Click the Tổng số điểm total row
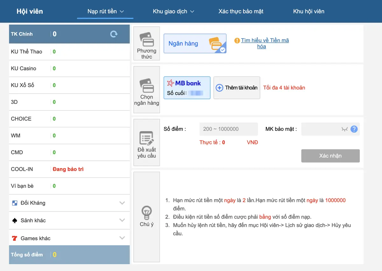382x271 pixels. (x=69, y=255)
